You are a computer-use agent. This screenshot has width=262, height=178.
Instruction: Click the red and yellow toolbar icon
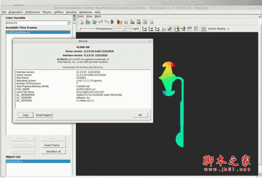119,22
